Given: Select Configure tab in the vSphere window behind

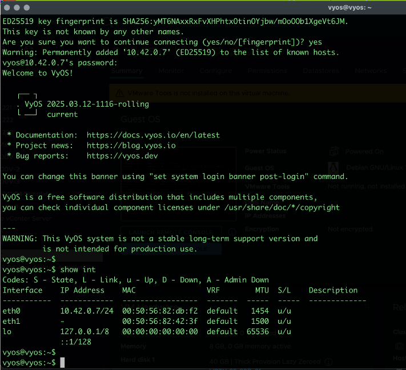Looking at the screenshot, I should (216, 71).
